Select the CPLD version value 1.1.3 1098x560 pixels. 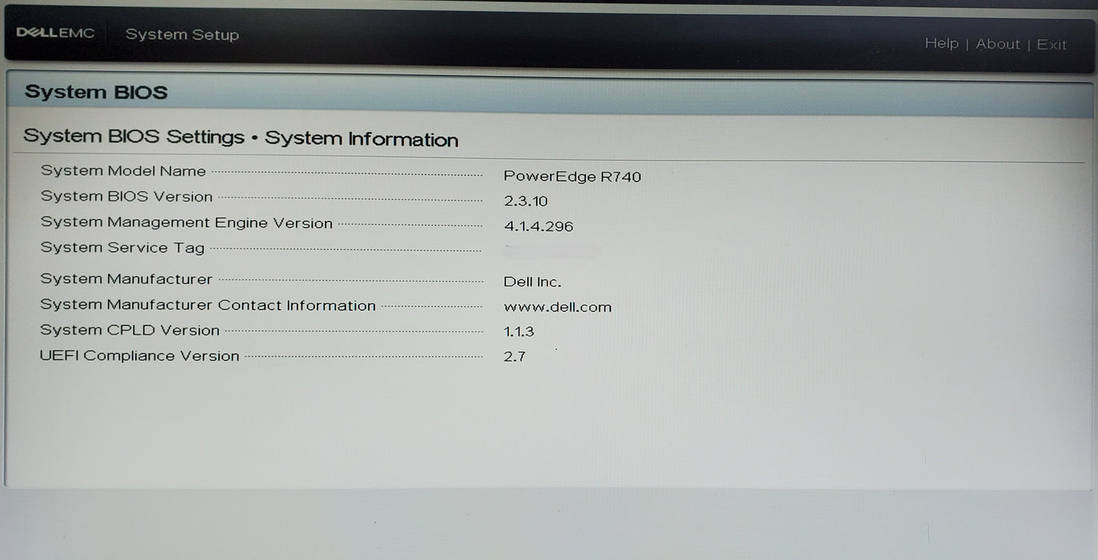click(x=519, y=331)
